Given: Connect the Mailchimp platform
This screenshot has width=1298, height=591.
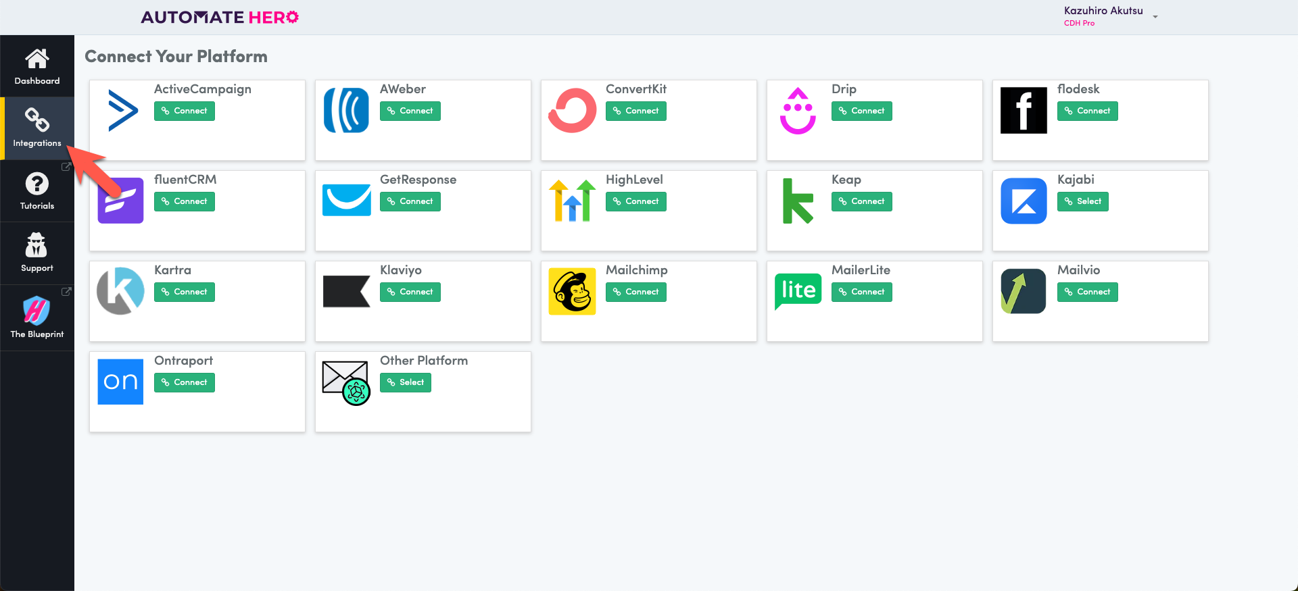Looking at the screenshot, I should (636, 292).
